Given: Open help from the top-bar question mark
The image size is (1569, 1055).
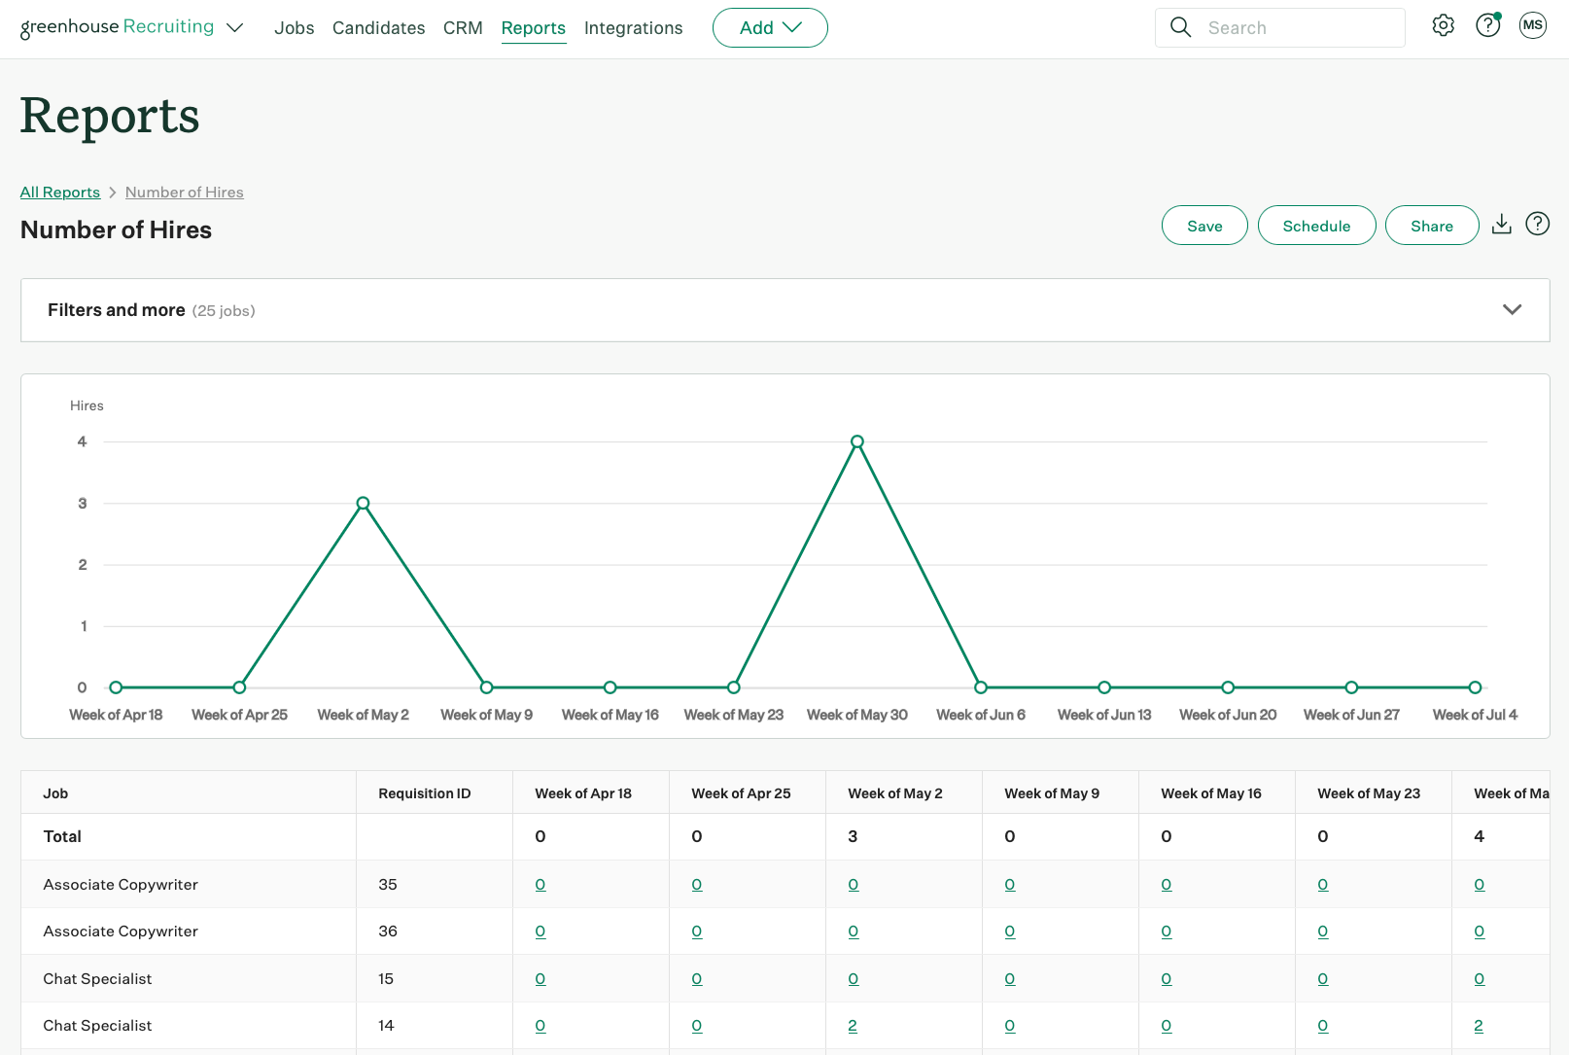Looking at the screenshot, I should (x=1487, y=25).
